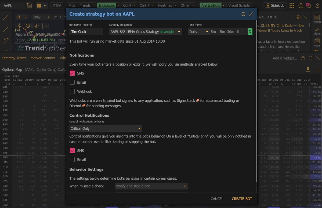The height and width of the screenshot is (208, 322).
Task: Open the candlestick chart type icon
Action: [19, 17]
